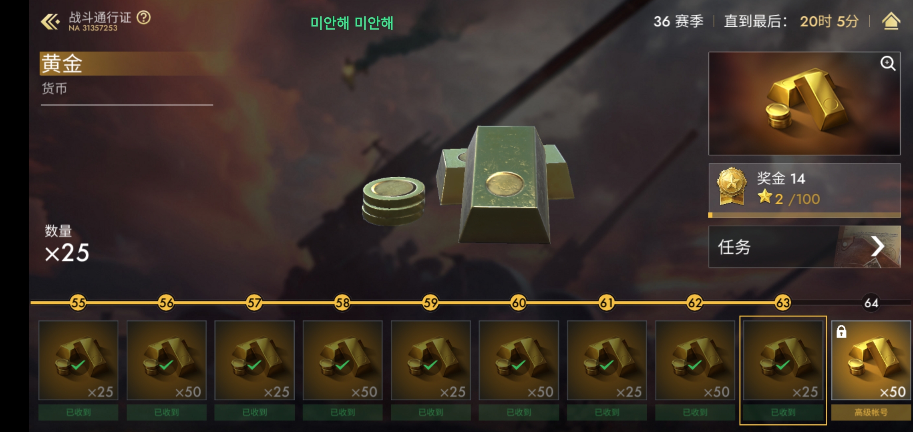Viewport: 913px width, 432px height.
Task: Tap the 已收到 button under level 63
Action: pos(783,412)
